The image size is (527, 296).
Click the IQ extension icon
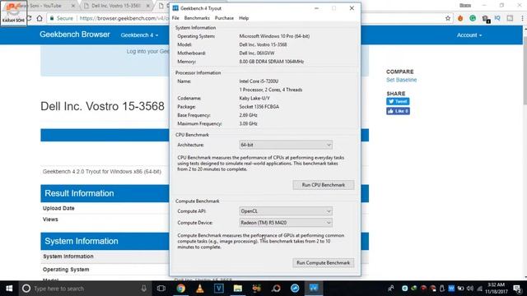(497, 18)
